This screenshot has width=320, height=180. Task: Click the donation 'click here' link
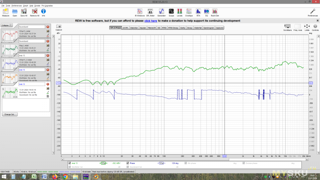coord(151,21)
